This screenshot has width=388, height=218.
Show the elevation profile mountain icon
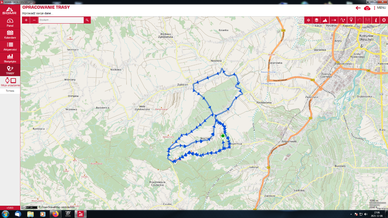click(325, 20)
